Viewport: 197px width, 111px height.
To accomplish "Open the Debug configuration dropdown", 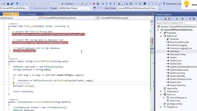I will (x=34, y=4).
